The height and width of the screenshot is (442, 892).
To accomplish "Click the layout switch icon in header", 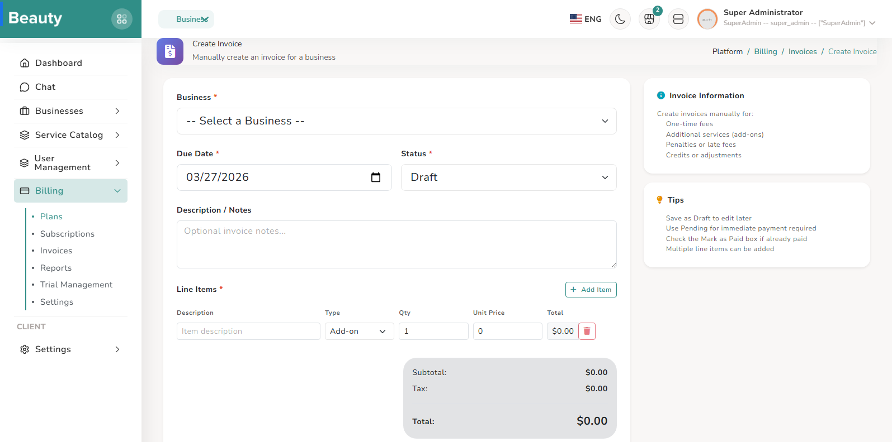I will pos(678,19).
